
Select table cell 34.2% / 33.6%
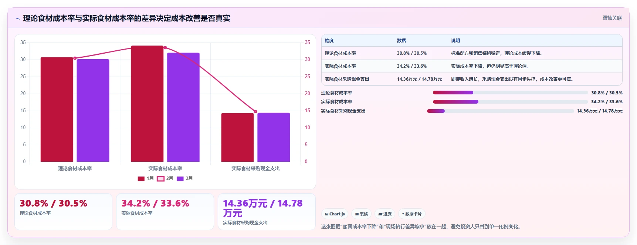(412, 66)
